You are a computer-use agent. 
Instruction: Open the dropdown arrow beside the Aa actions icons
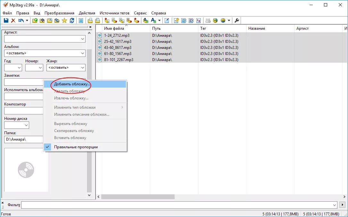point(159,20)
